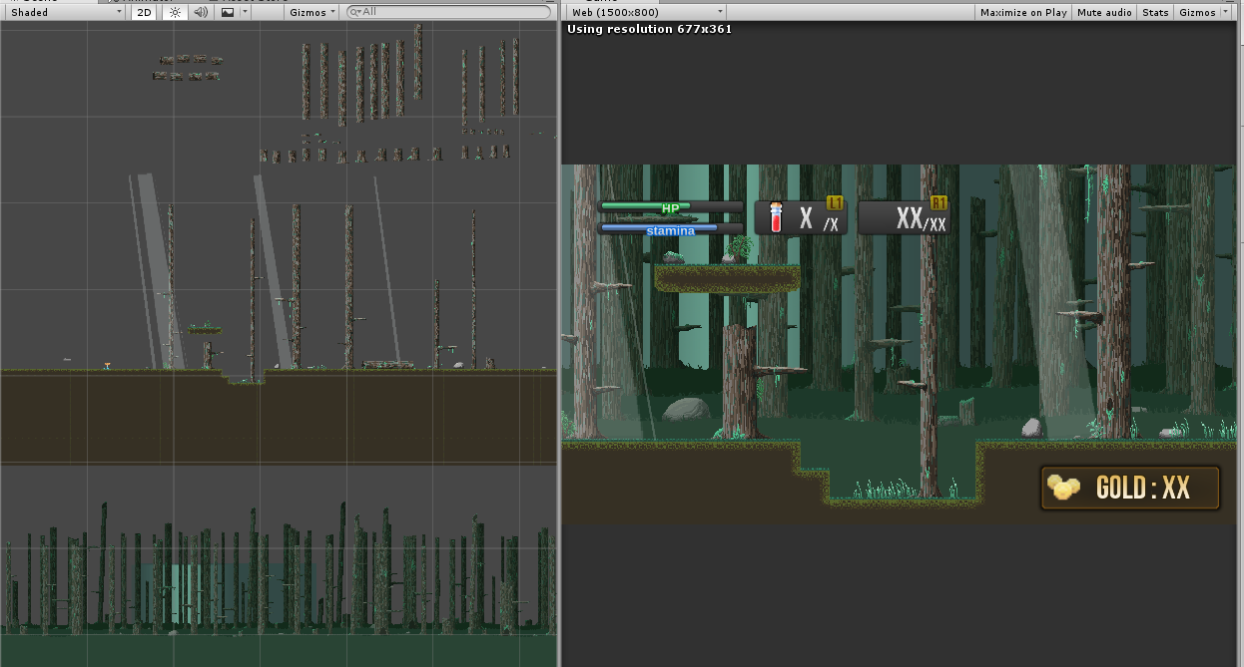This screenshot has width=1244, height=667.
Task: Show the rendering Stats overlay
Action: [x=1154, y=12]
